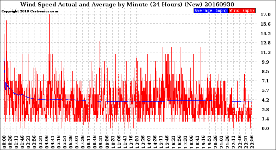Click the 09:56 time axis label

[x=107, y=142]
